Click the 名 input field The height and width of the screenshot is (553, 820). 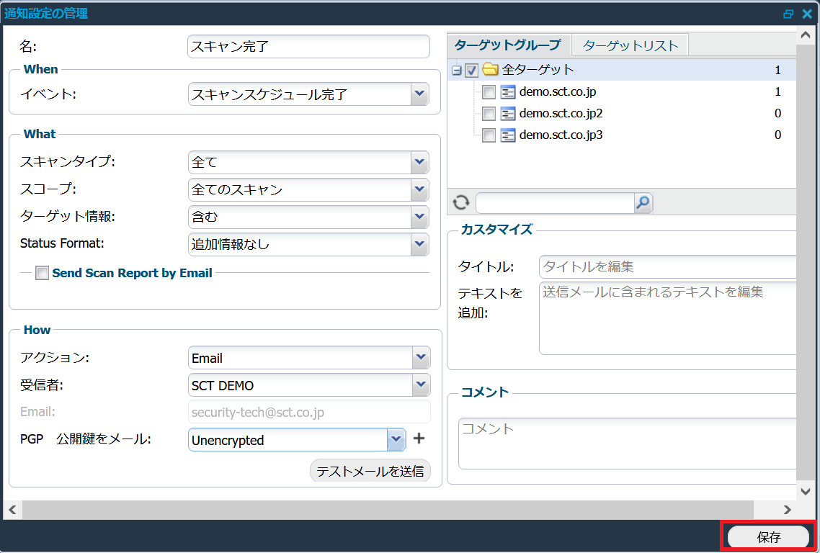tap(308, 47)
